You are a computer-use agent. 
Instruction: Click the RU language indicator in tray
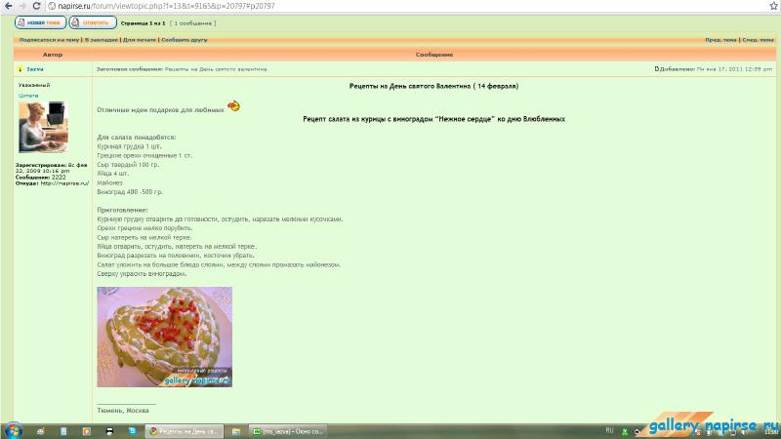coord(609,430)
